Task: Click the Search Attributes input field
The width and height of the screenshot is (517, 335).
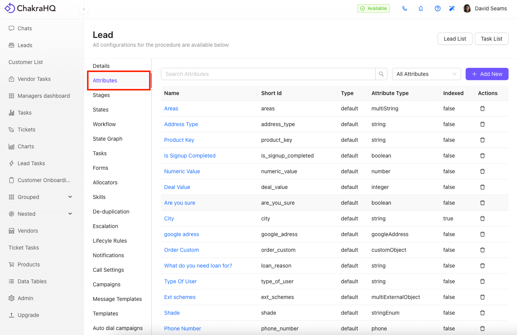Action: [268, 74]
